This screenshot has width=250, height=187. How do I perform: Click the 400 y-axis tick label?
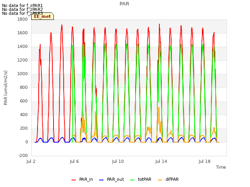click(24, 115)
